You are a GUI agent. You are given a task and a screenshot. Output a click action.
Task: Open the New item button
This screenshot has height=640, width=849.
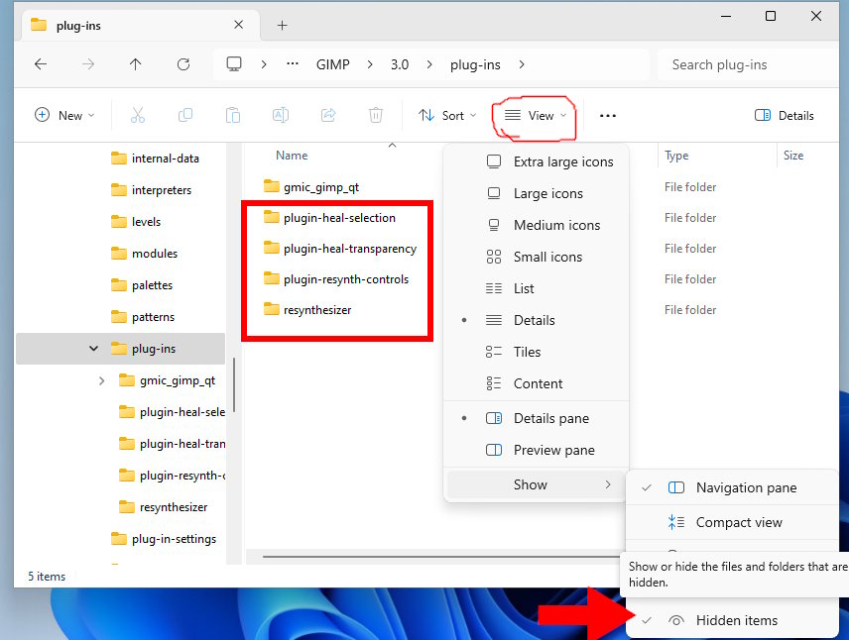tap(64, 115)
